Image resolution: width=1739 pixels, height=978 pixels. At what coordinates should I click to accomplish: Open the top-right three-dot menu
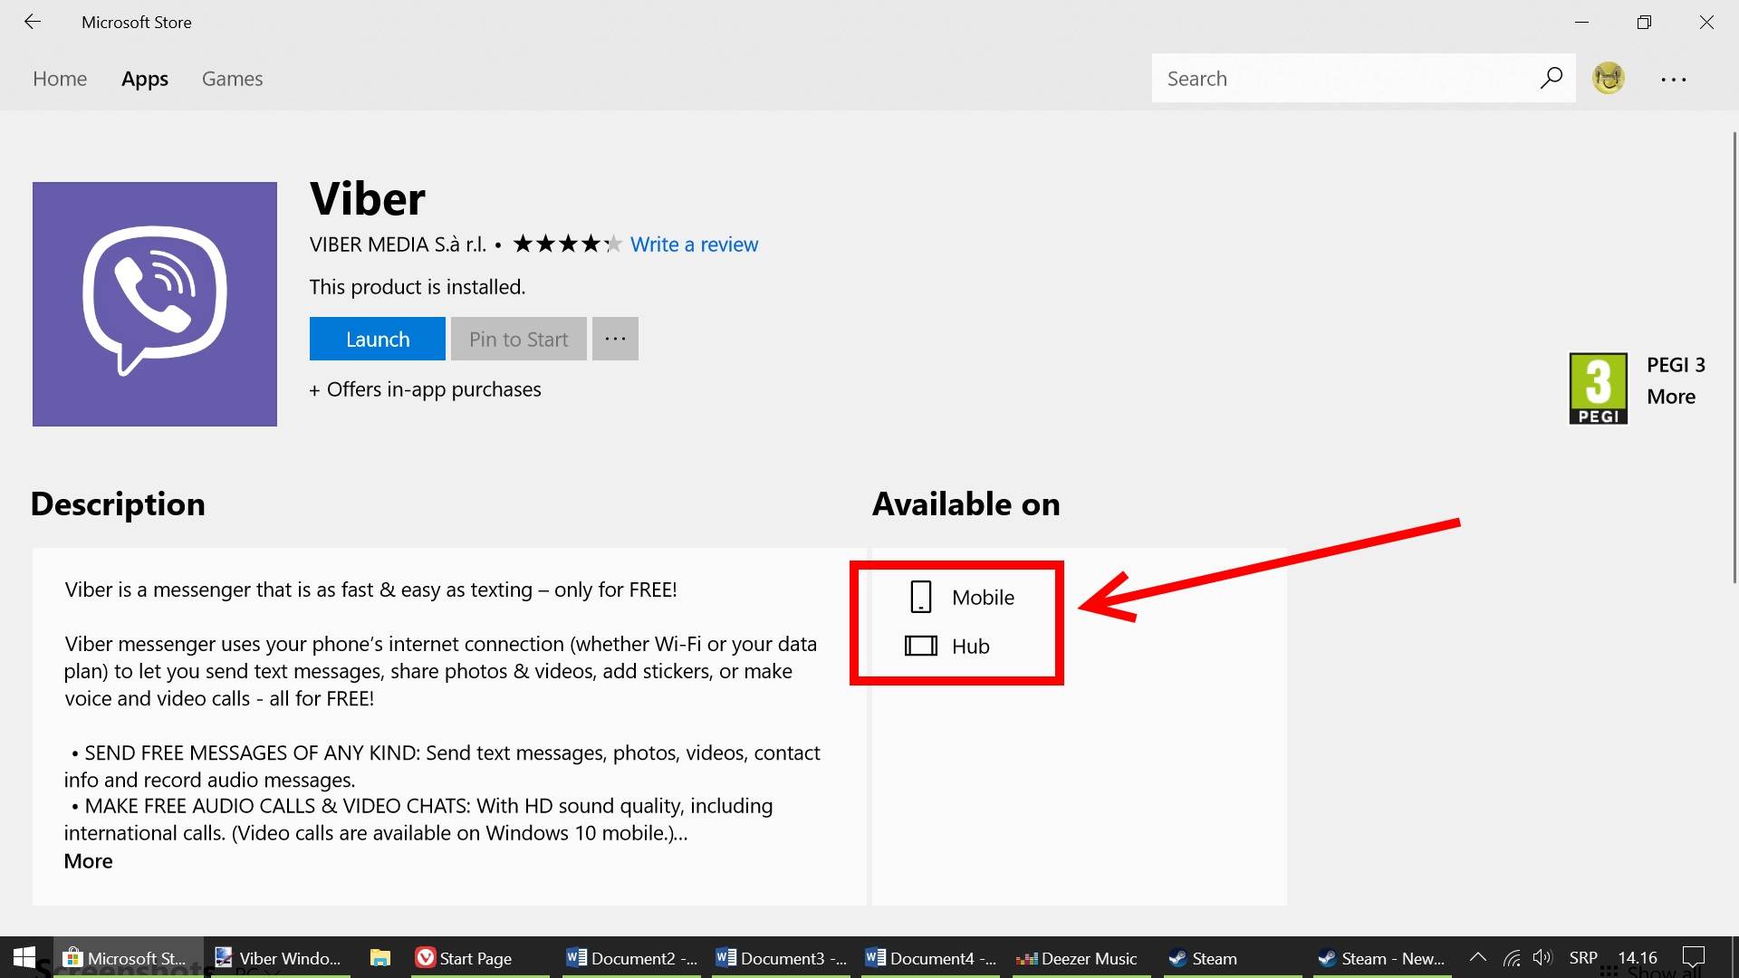click(1673, 80)
